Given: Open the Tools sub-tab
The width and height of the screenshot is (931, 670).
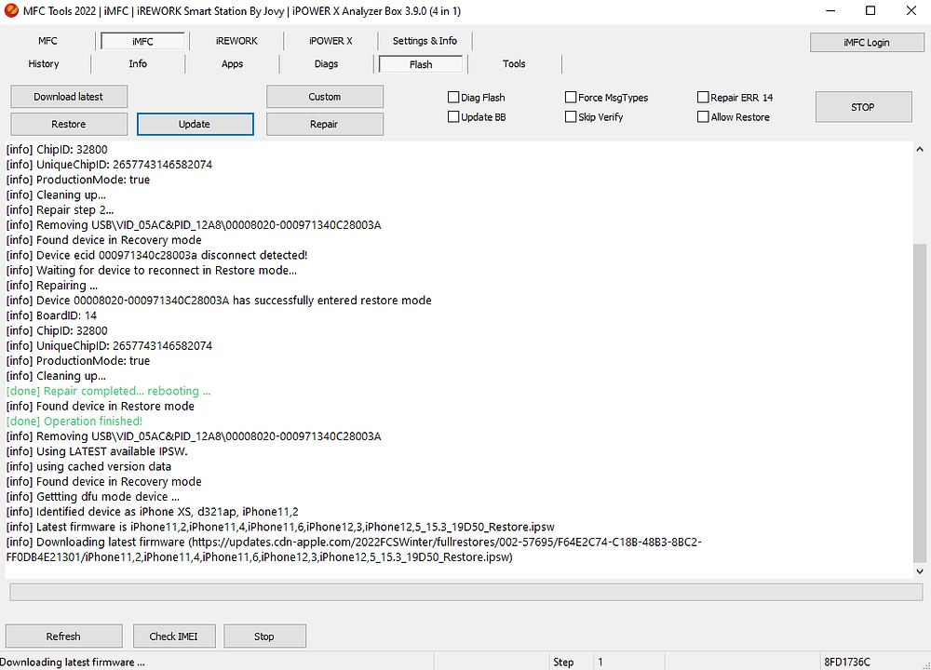Looking at the screenshot, I should [x=514, y=64].
